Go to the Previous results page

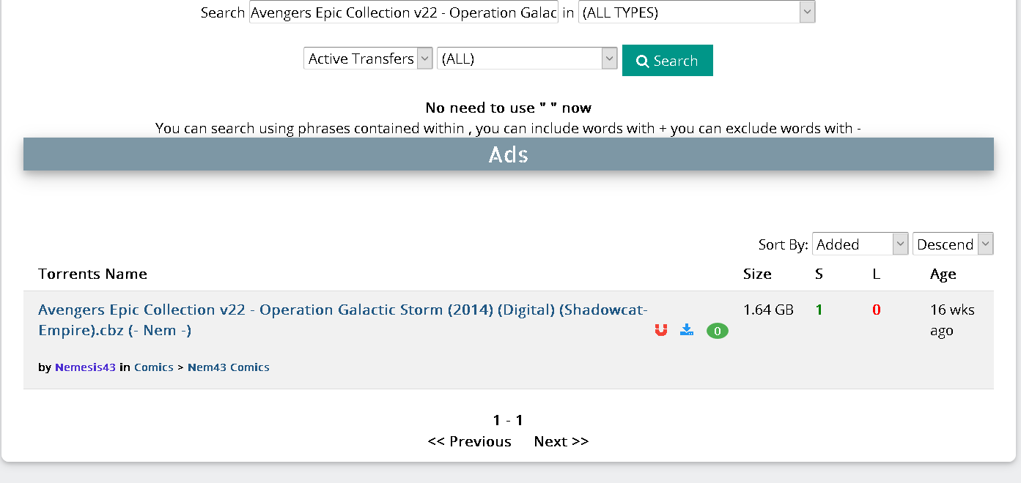[470, 441]
